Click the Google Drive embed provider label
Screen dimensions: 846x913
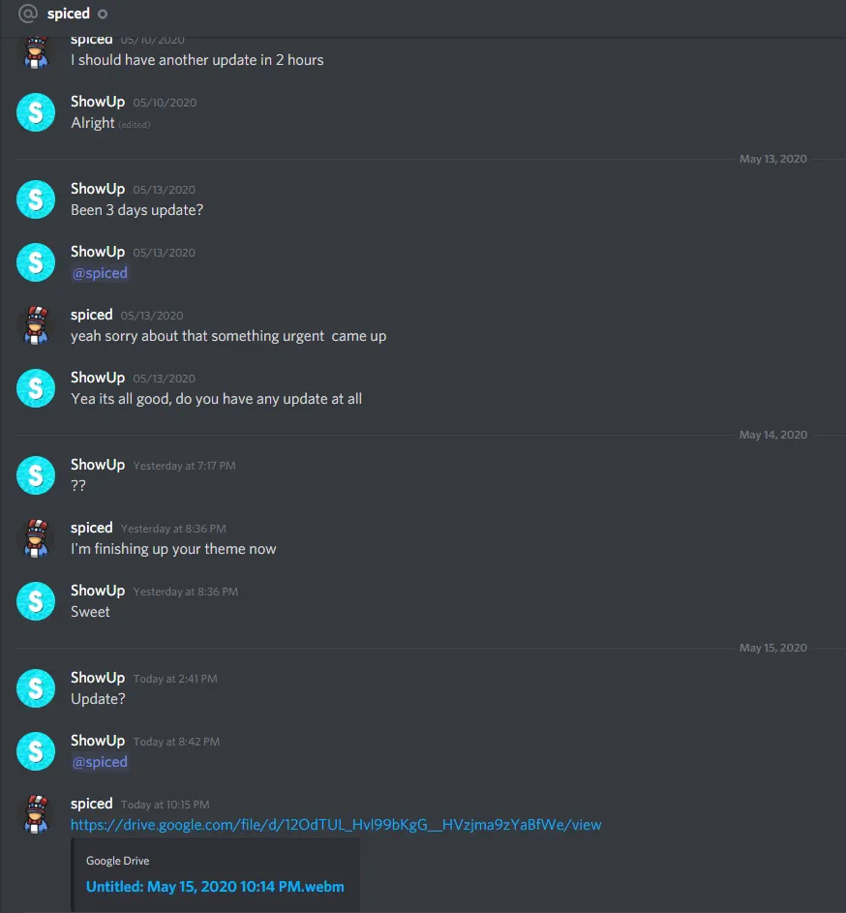(118, 861)
